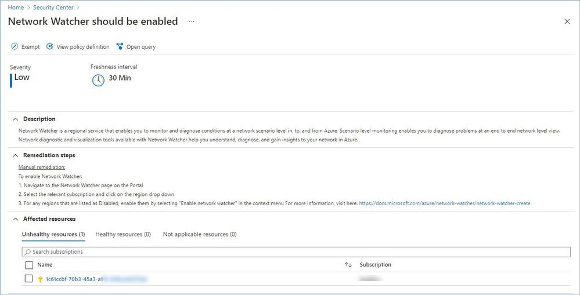Switch to the Healthy resources tab
Image resolution: width=580 pixels, height=295 pixels.
(x=123, y=234)
